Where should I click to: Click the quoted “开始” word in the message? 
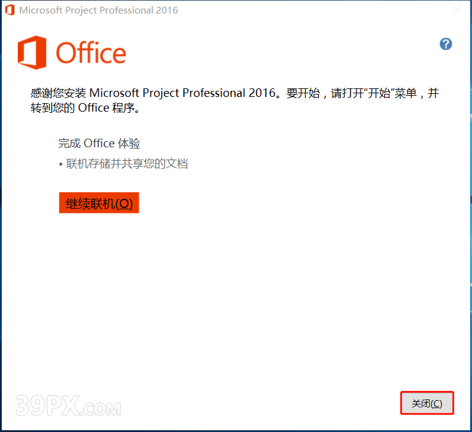pos(379,93)
